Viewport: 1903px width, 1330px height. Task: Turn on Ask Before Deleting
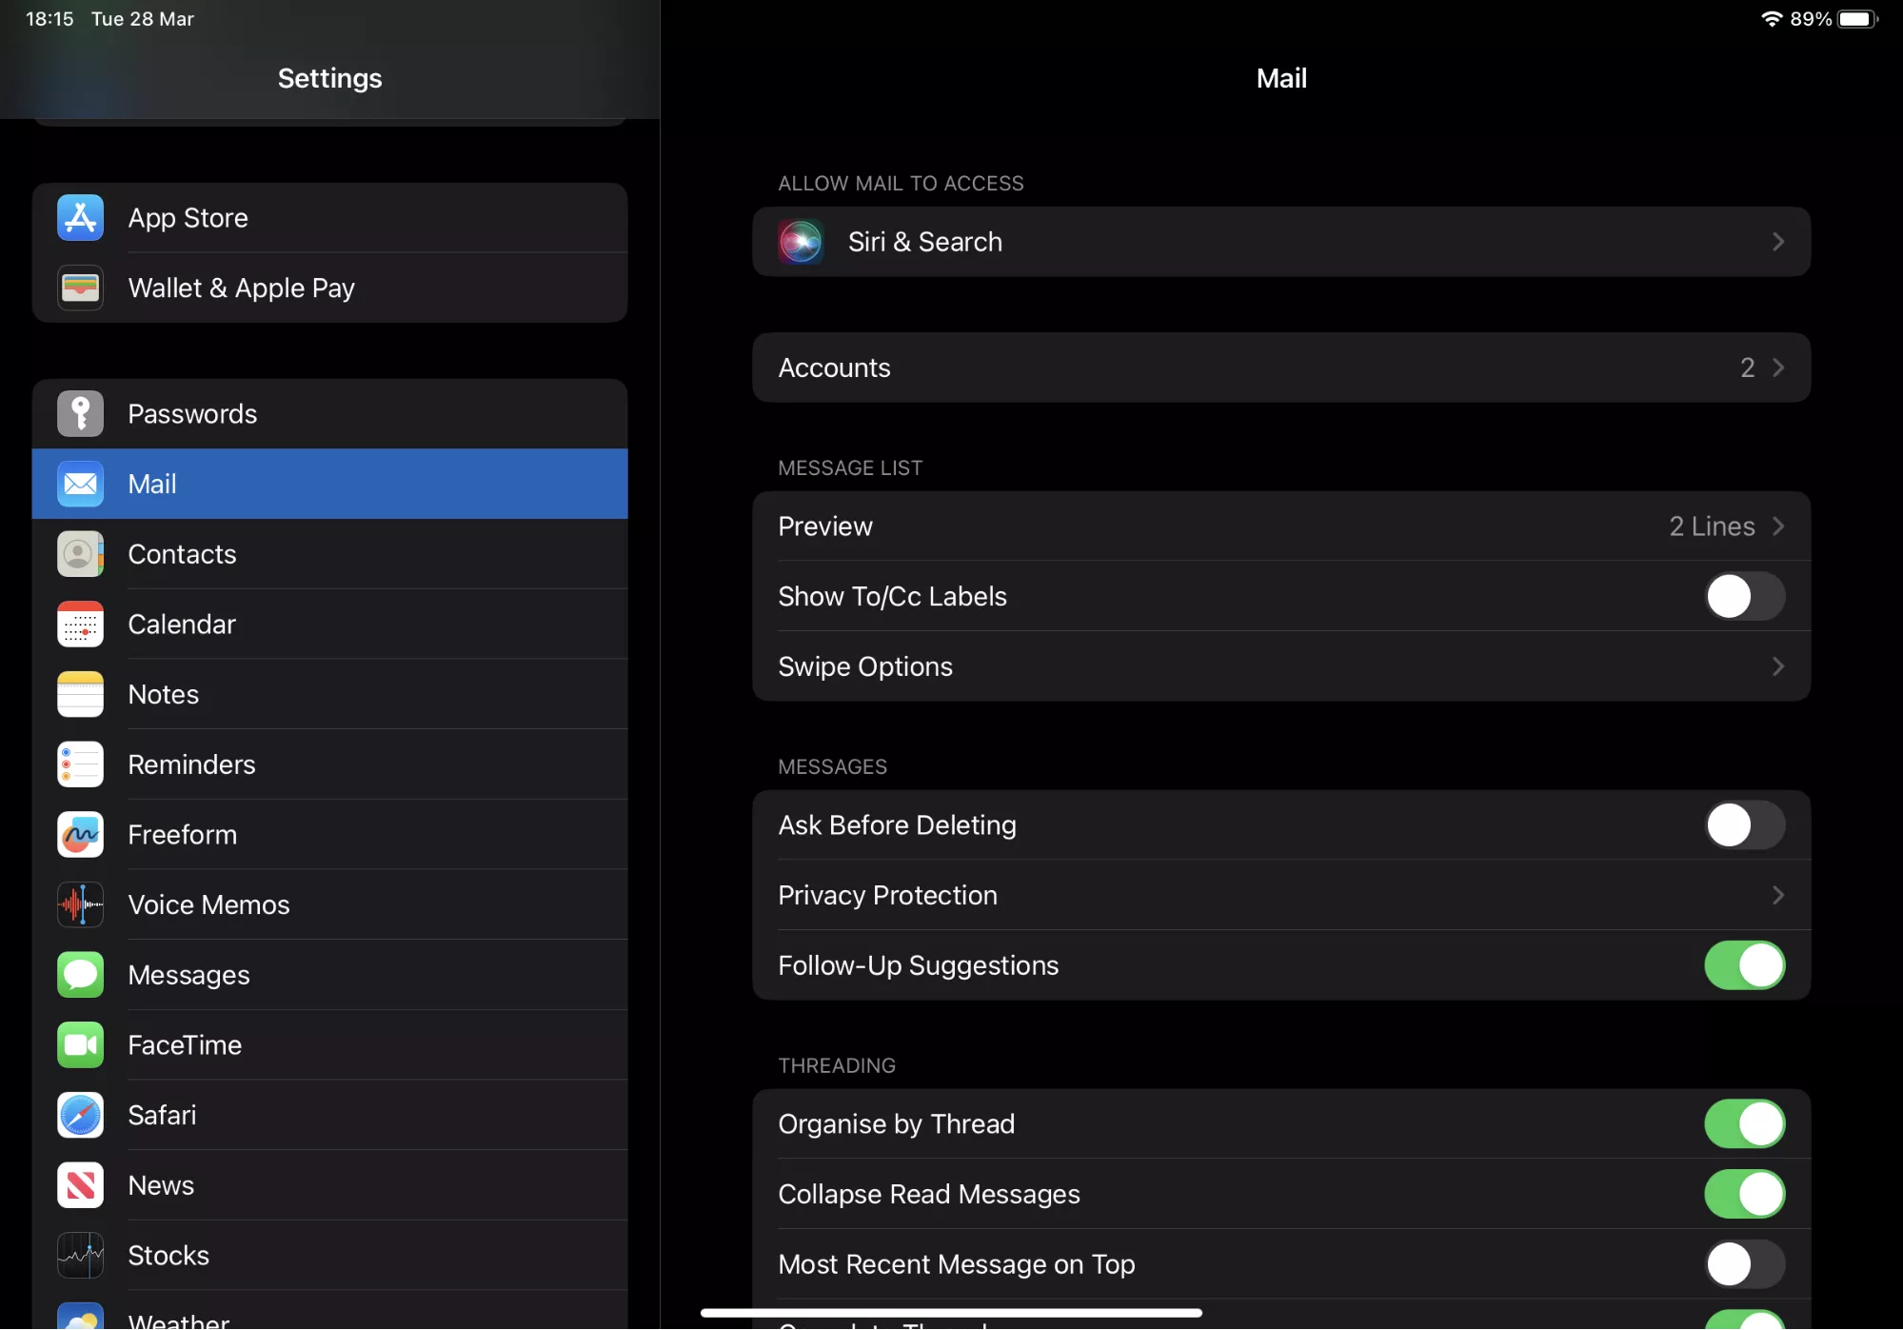(1744, 825)
